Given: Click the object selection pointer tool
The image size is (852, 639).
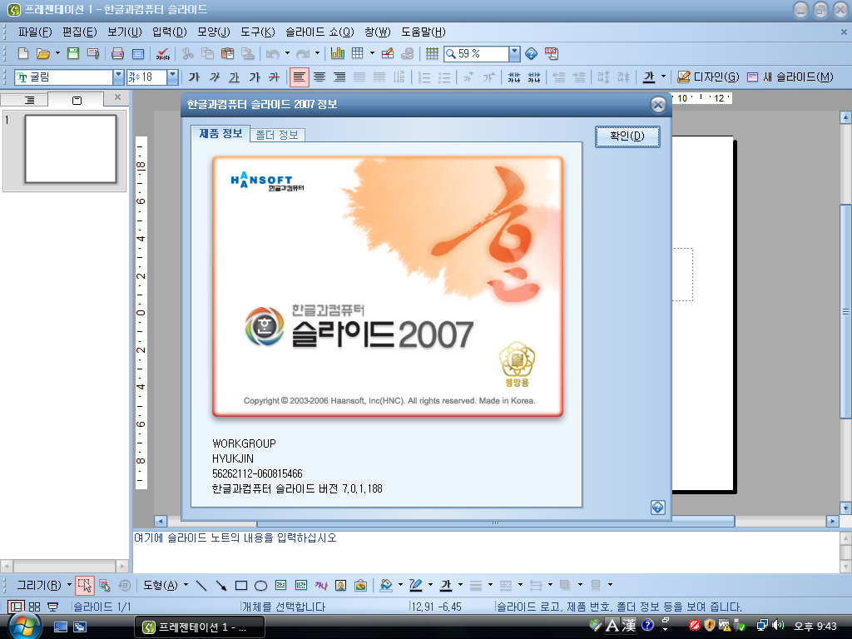Looking at the screenshot, I should click(84, 585).
